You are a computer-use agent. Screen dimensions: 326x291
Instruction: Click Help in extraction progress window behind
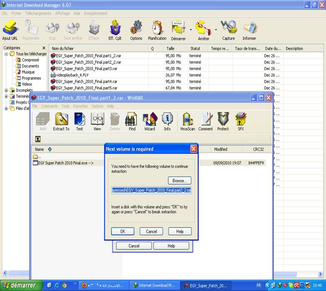[171, 245]
